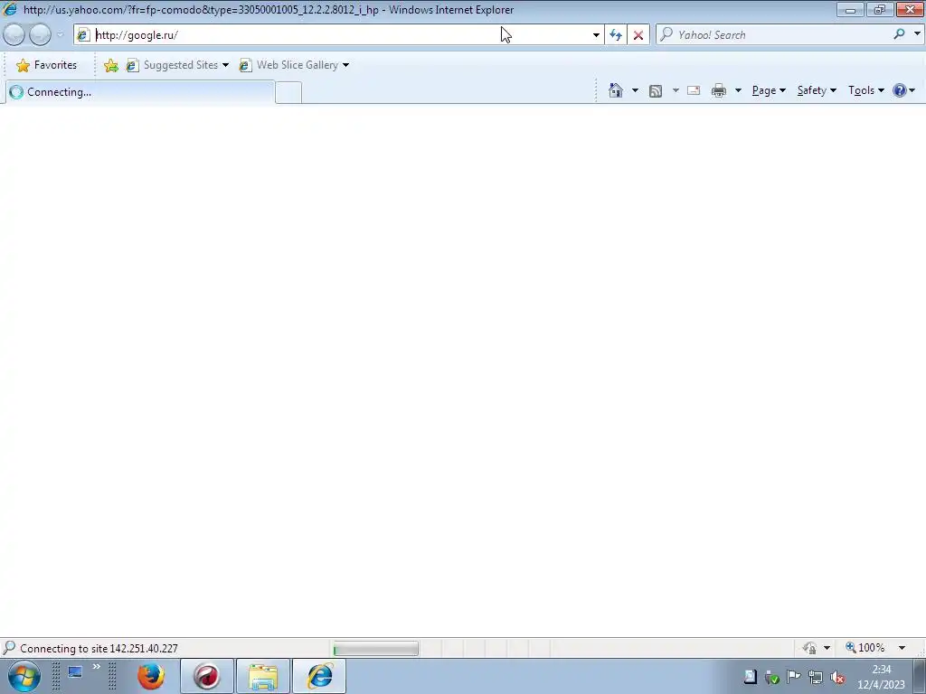Select the Connecting... tab
926x694 pixels.
click(x=139, y=92)
